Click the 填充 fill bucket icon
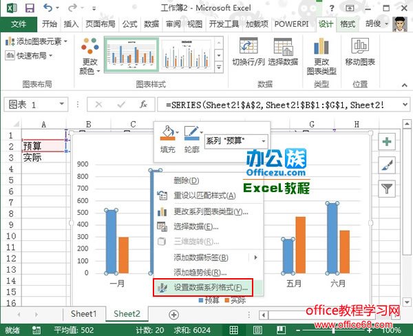 point(167,134)
